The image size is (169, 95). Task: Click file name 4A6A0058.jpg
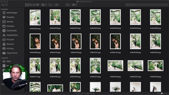115,28
